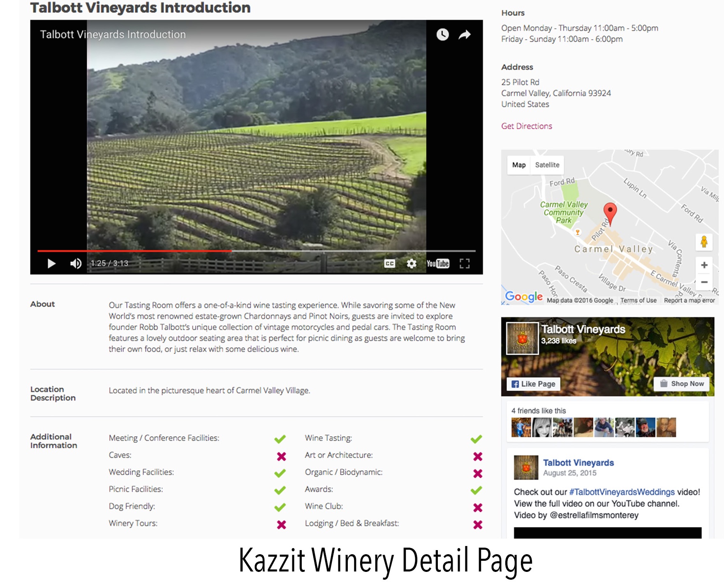Zoom in on the map
The width and height of the screenshot is (724, 583).
pos(704,265)
